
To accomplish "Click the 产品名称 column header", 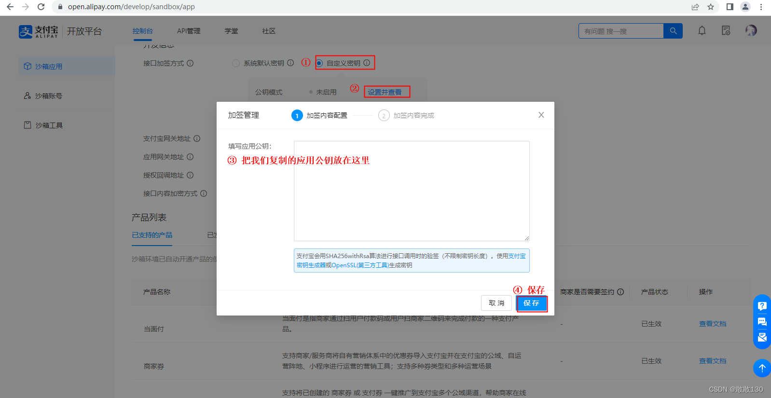I will (157, 292).
